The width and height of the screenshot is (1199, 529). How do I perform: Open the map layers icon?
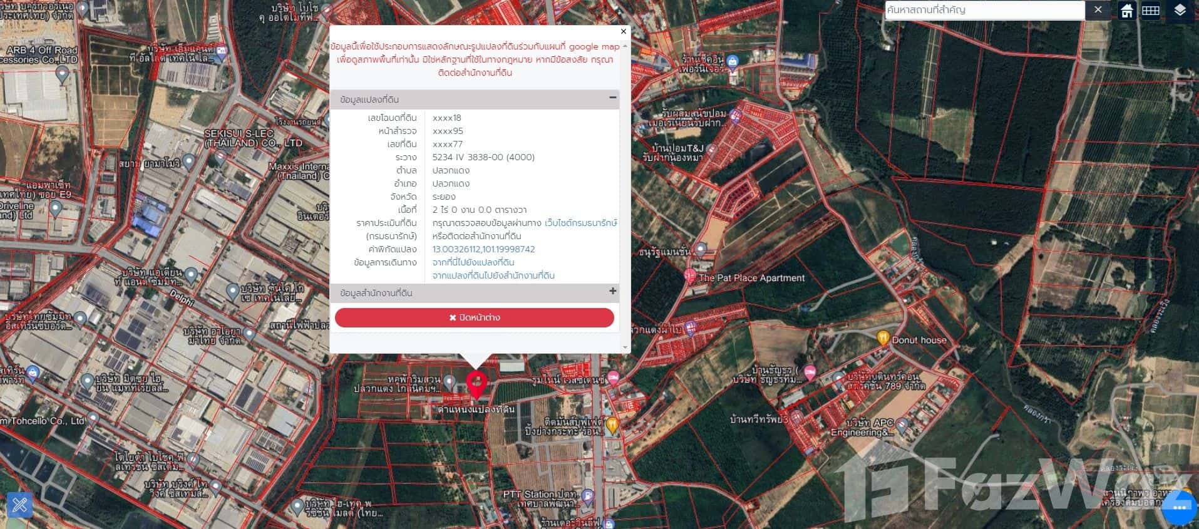coord(1180,11)
